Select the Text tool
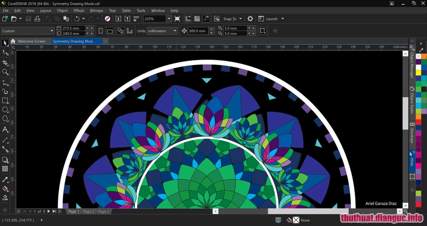427x226 pixels. click(x=5, y=129)
